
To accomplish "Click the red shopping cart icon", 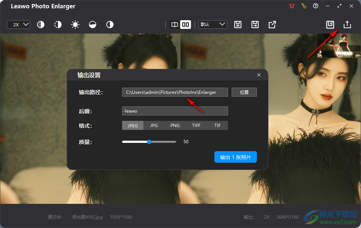I will [291, 6].
